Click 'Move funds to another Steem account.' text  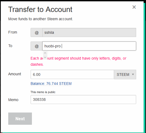pos(41,19)
